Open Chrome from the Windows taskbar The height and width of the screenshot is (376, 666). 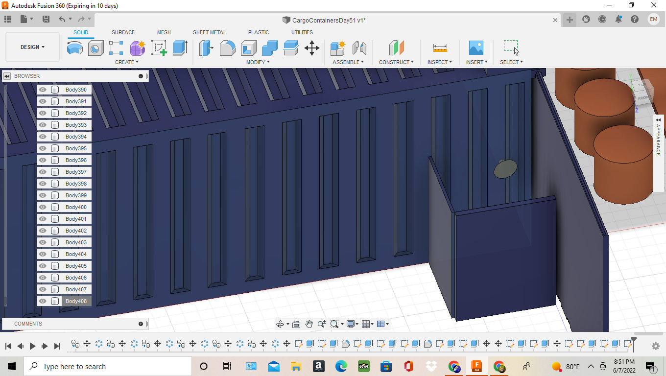point(454,366)
